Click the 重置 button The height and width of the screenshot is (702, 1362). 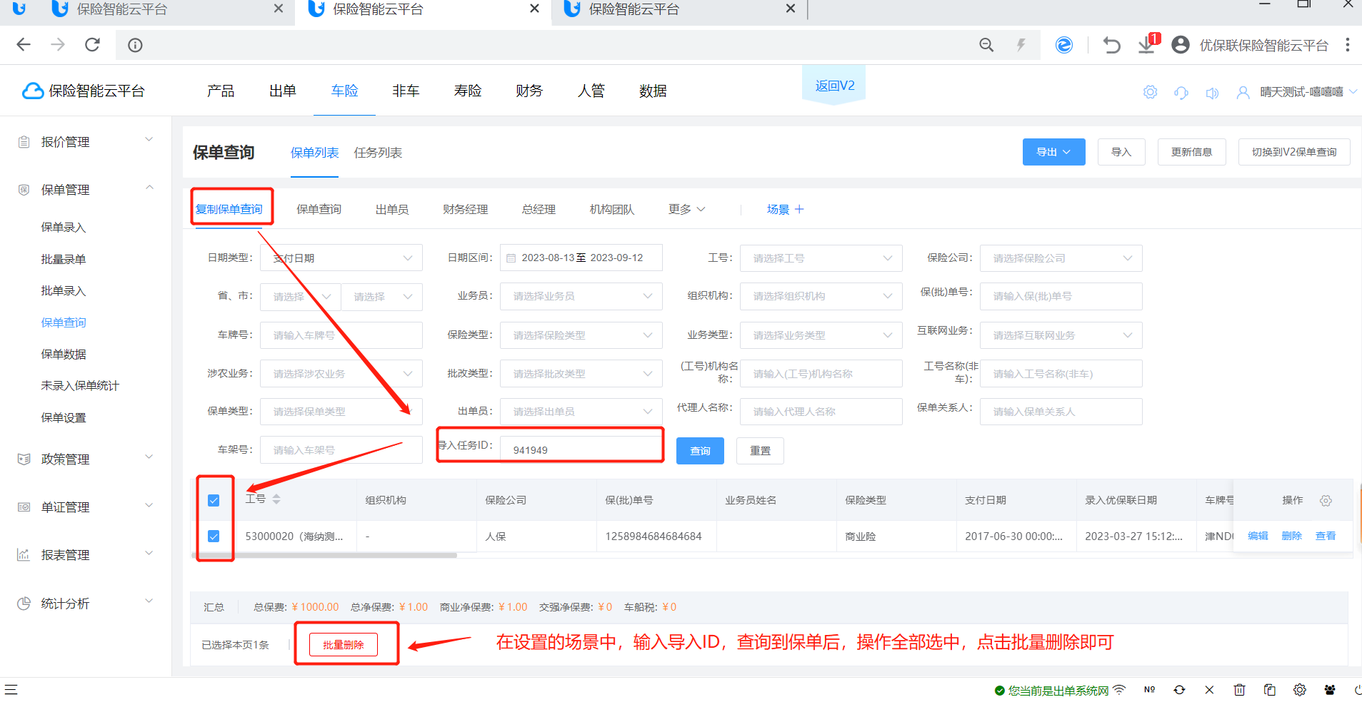point(760,451)
